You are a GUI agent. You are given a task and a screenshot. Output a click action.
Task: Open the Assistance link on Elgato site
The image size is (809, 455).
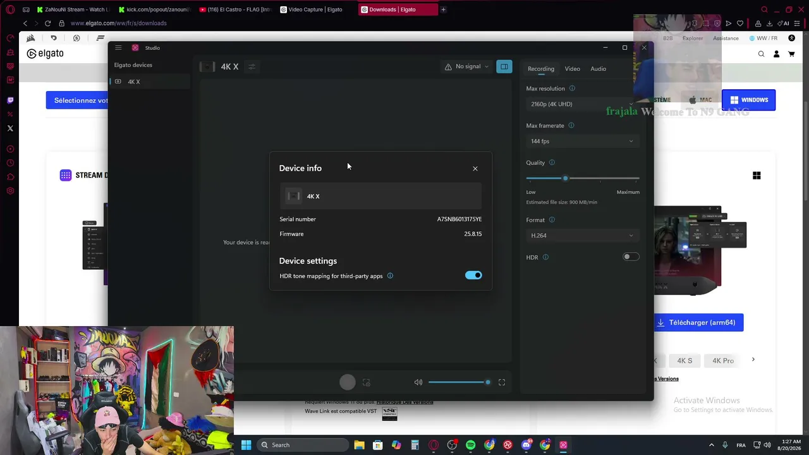726,39
